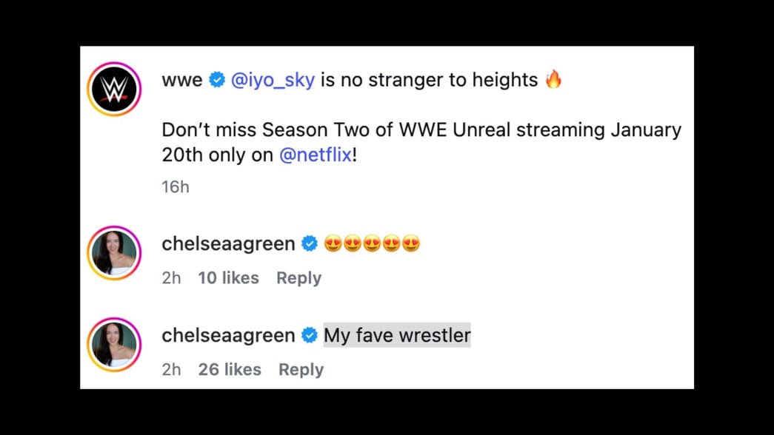This screenshot has height=435, width=774.
Task: Click the fire emoji in the caption
Action: [555, 78]
